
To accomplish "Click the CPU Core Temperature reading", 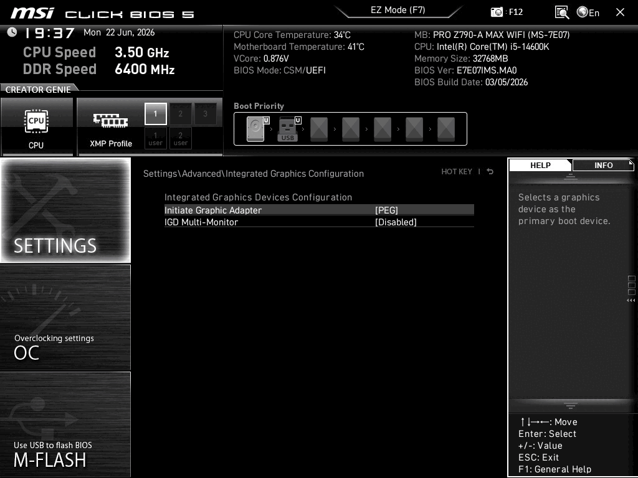I will point(292,35).
